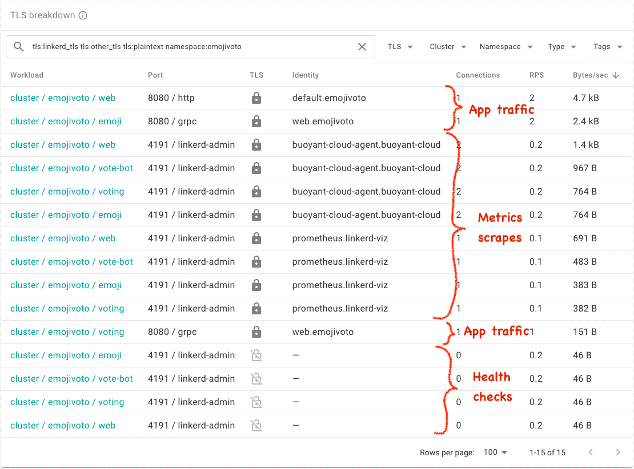Click the unlocked icon in 46 B emoji row
634x469 pixels.
(256, 355)
